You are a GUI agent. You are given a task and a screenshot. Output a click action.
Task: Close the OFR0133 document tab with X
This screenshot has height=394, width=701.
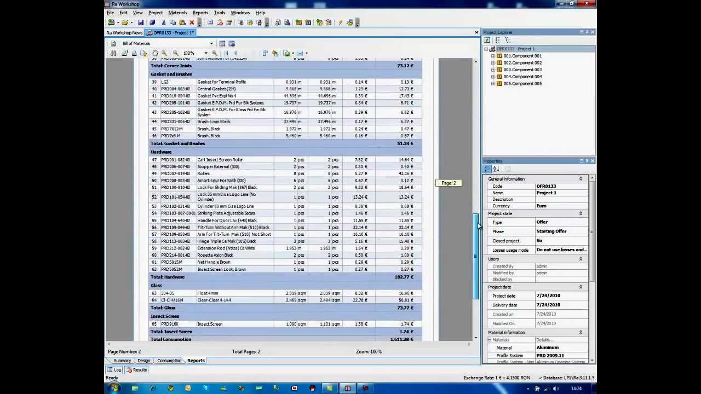(476, 33)
